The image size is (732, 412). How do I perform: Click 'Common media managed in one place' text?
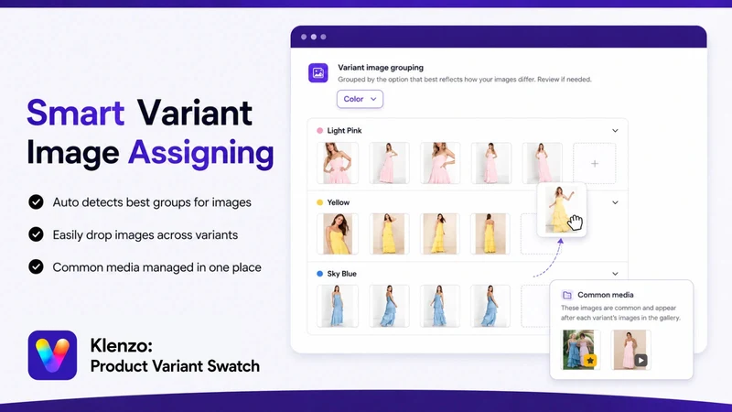tap(156, 267)
